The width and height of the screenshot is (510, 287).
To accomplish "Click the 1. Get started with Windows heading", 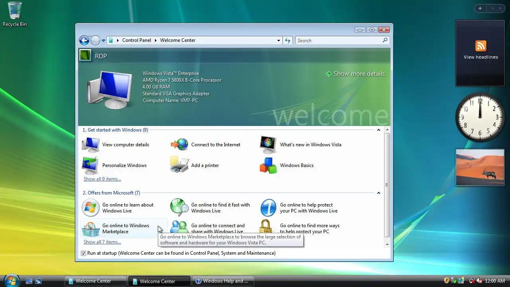I will tap(115, 130).
